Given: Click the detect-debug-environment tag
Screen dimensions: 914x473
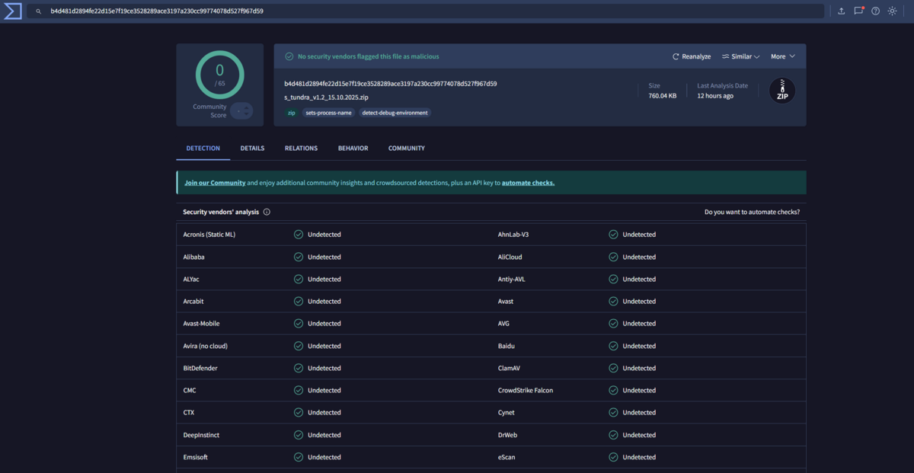Looking at the screenshot, I should [395, 113].
